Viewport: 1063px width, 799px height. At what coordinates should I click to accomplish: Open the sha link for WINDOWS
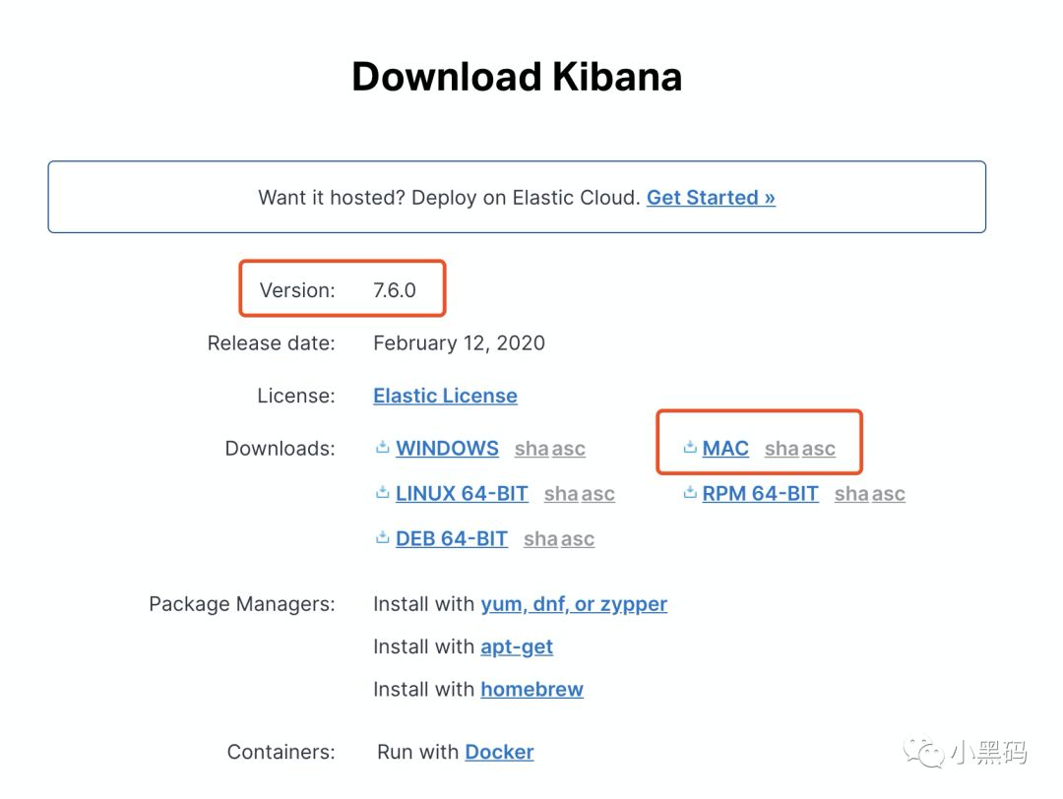coord(531,450)
